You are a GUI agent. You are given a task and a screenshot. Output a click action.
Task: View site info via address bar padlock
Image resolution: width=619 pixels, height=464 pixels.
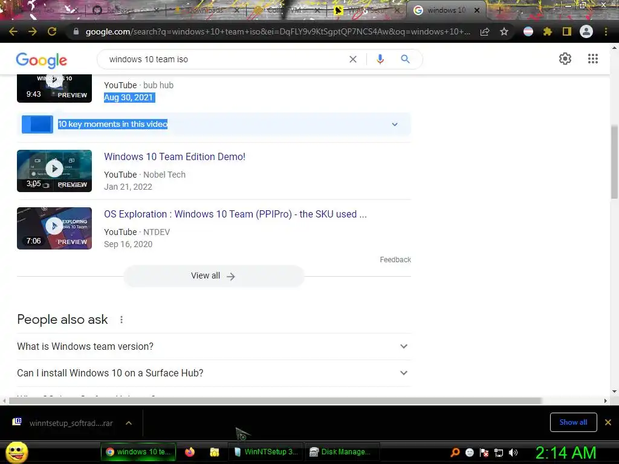pyautogui.click(x=76, y=31)
